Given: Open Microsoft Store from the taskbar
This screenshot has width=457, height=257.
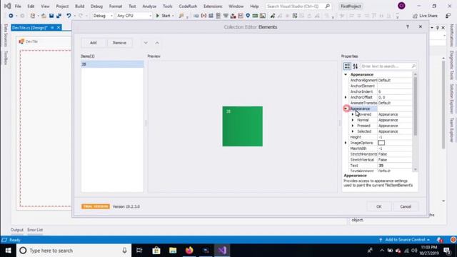Looking at the screenshot, I should 156,251.
